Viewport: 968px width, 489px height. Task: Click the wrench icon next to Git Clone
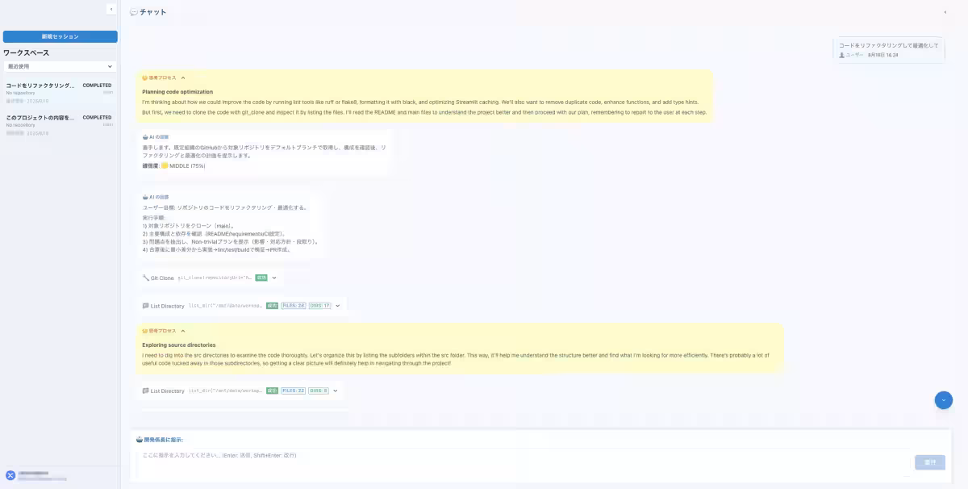click(x=145, y=278)
